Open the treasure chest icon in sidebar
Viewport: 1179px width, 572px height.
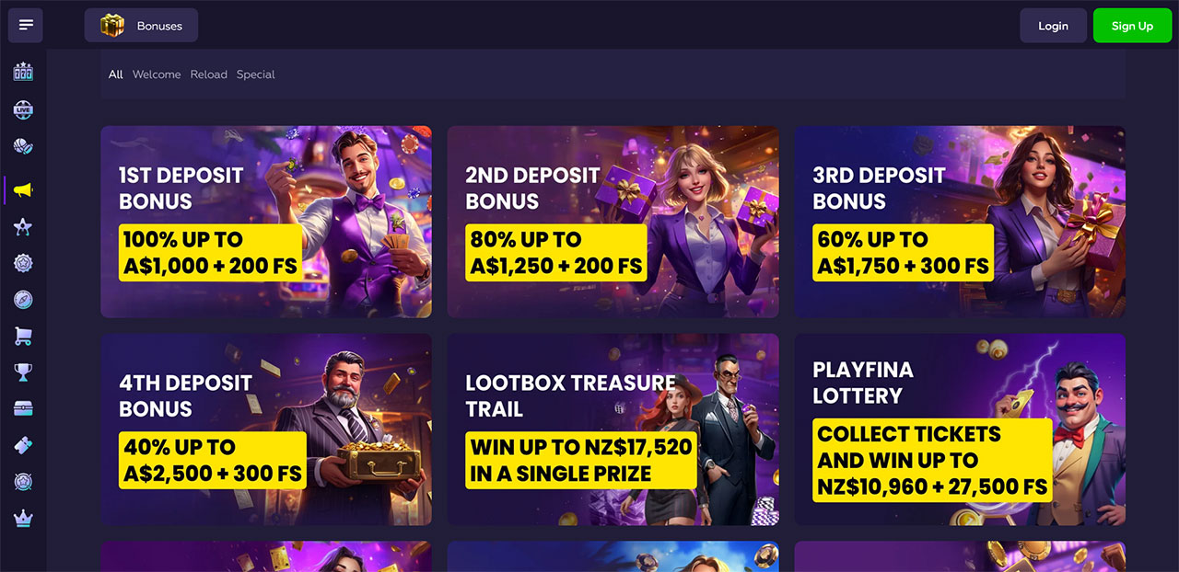pyautogui.click(x=23, y=408)
